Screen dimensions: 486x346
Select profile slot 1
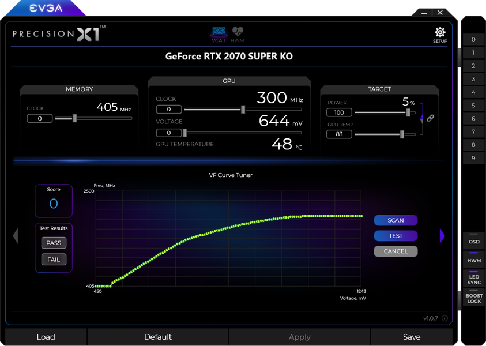point(473,52)
